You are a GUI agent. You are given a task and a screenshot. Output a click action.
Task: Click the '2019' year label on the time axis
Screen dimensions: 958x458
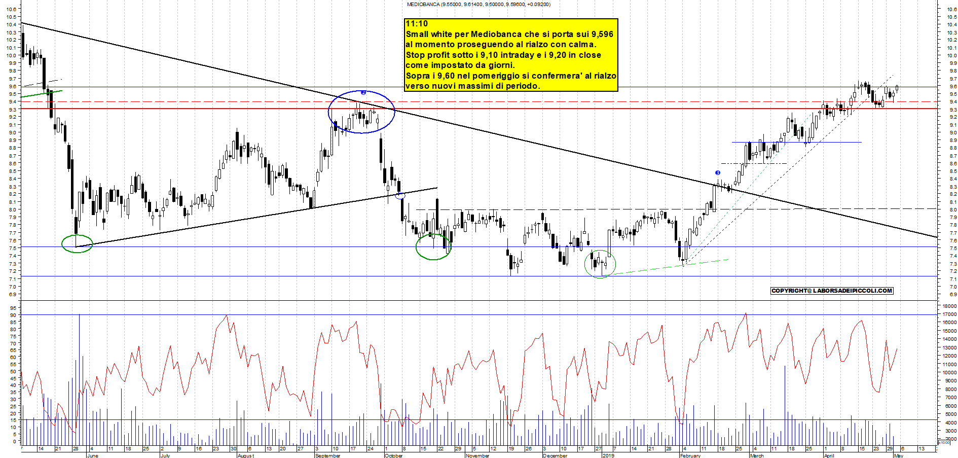pos(608,455)
